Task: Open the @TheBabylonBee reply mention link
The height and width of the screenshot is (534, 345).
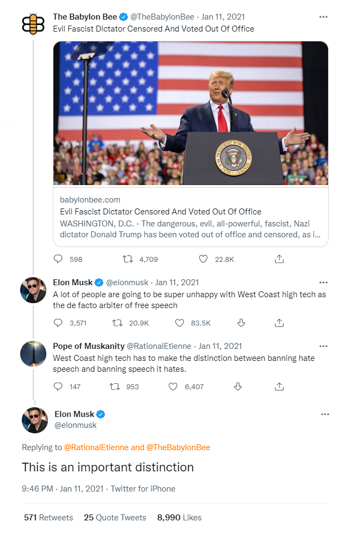Action: pyautogui.click(x=178, y=447)
